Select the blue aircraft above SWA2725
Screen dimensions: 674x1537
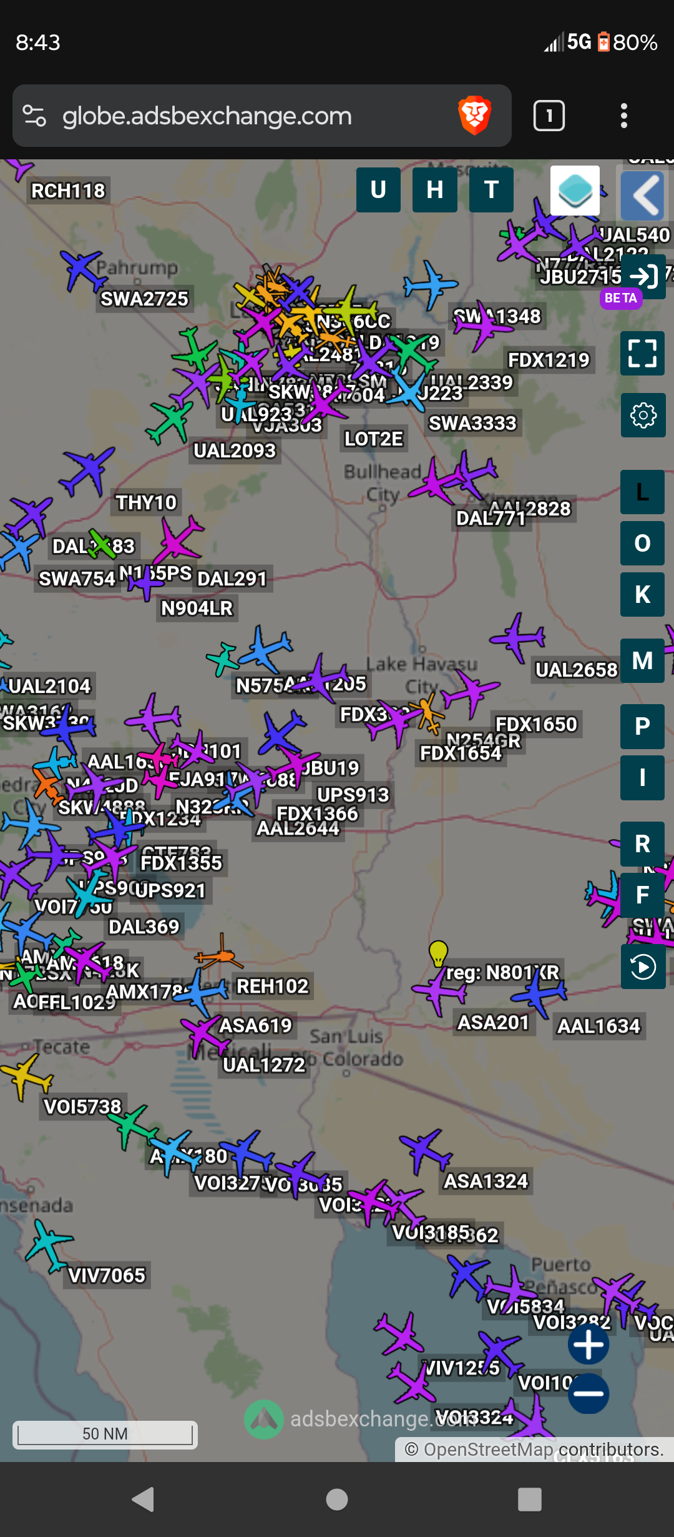[x=83, y=269]
